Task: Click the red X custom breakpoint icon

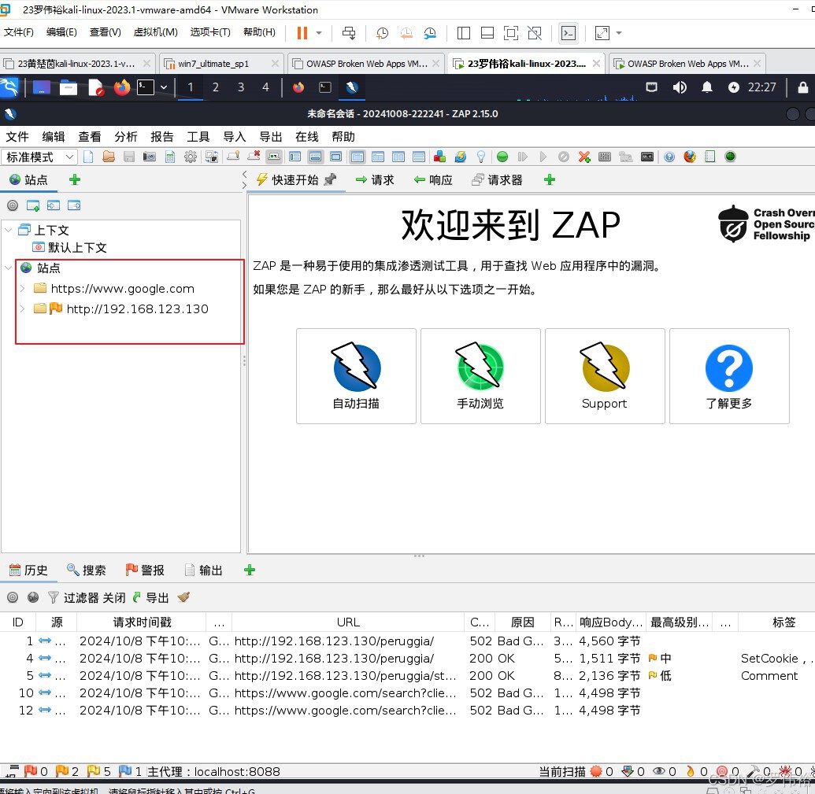Action: click(x=584, y=157)
